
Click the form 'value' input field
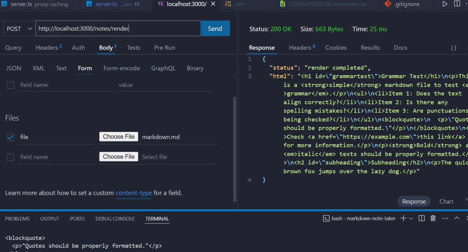[164, 85]
